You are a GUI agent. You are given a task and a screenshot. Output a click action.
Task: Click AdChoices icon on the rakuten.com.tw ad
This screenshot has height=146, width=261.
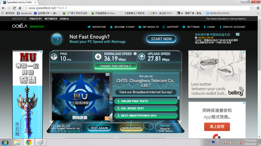click(237, 34)
